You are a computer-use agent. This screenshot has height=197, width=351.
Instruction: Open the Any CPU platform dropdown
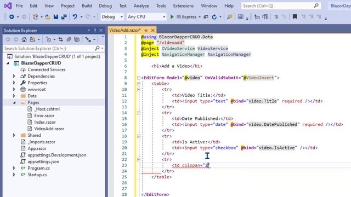[164, 17]
